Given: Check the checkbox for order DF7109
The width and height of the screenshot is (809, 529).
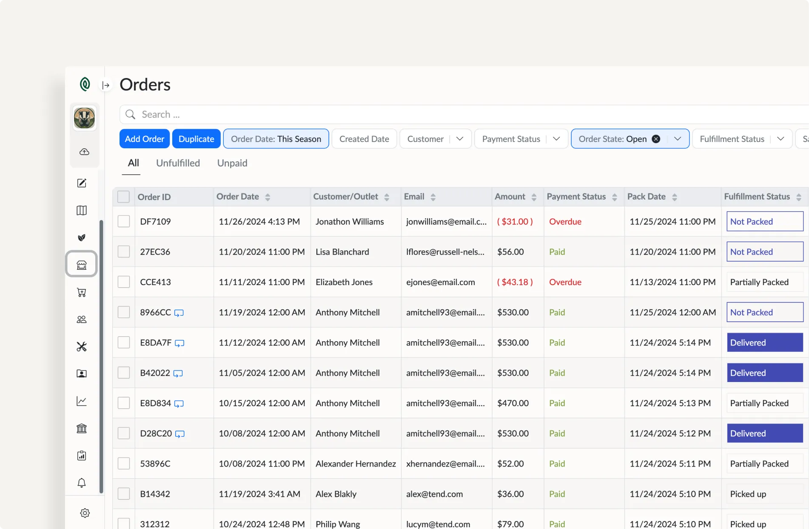Looking at the screenshot, I should pos(123,221).
